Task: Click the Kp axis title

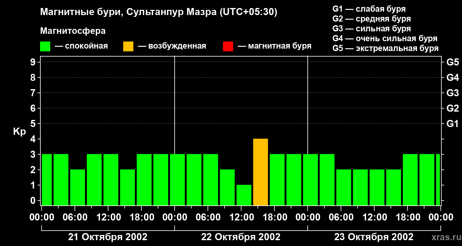Action: tap(19, 132)
